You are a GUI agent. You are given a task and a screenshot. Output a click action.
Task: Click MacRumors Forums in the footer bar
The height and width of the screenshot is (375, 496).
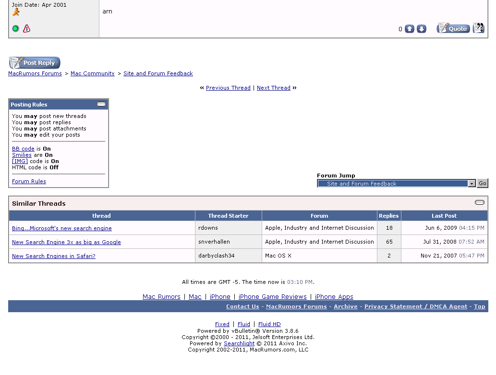[296, 306]
